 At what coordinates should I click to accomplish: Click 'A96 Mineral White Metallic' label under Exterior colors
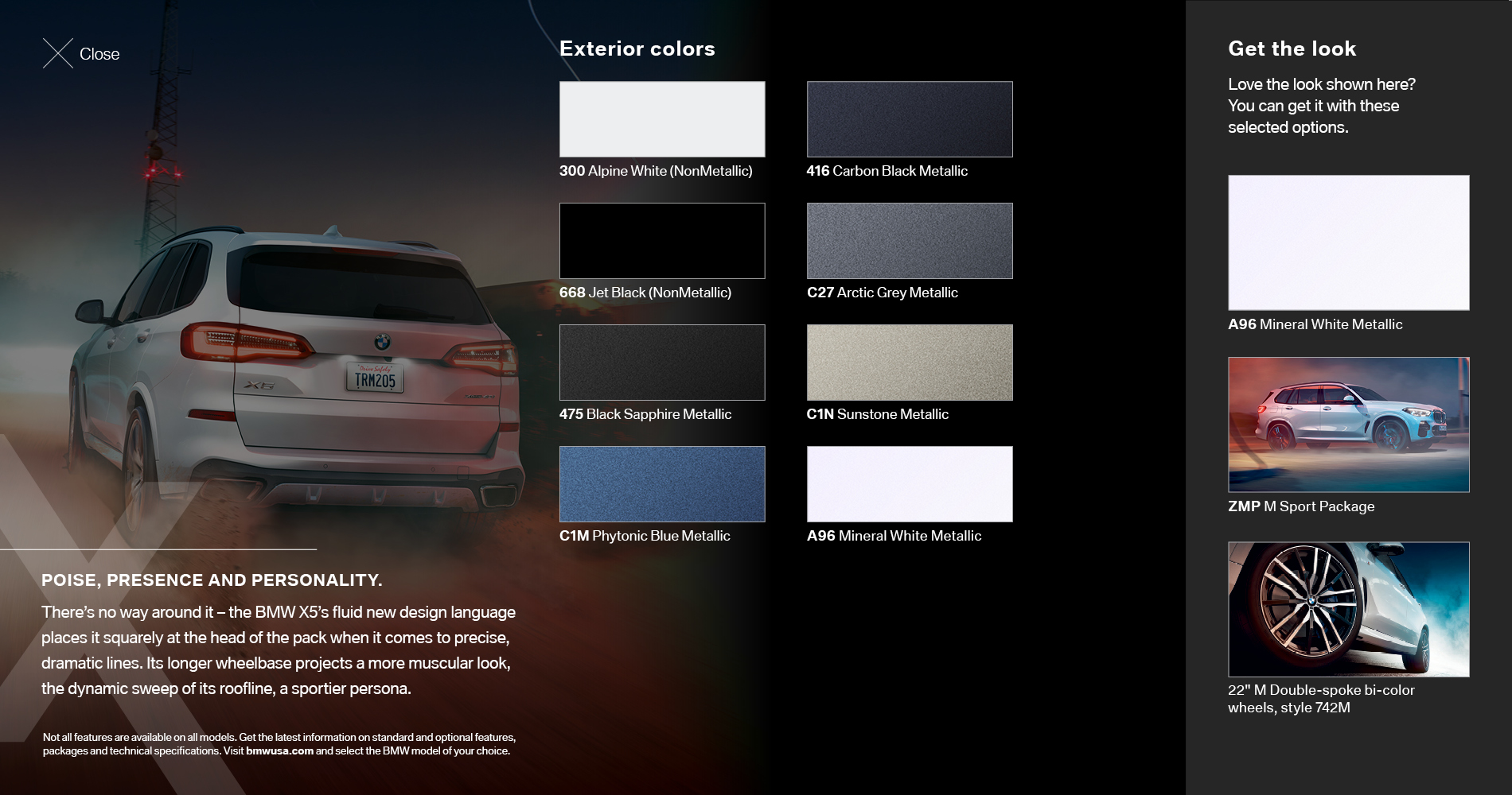[894, 536]
